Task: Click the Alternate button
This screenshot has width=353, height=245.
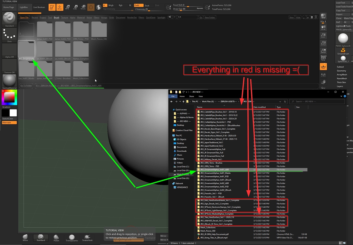Action: coord(9,122)
